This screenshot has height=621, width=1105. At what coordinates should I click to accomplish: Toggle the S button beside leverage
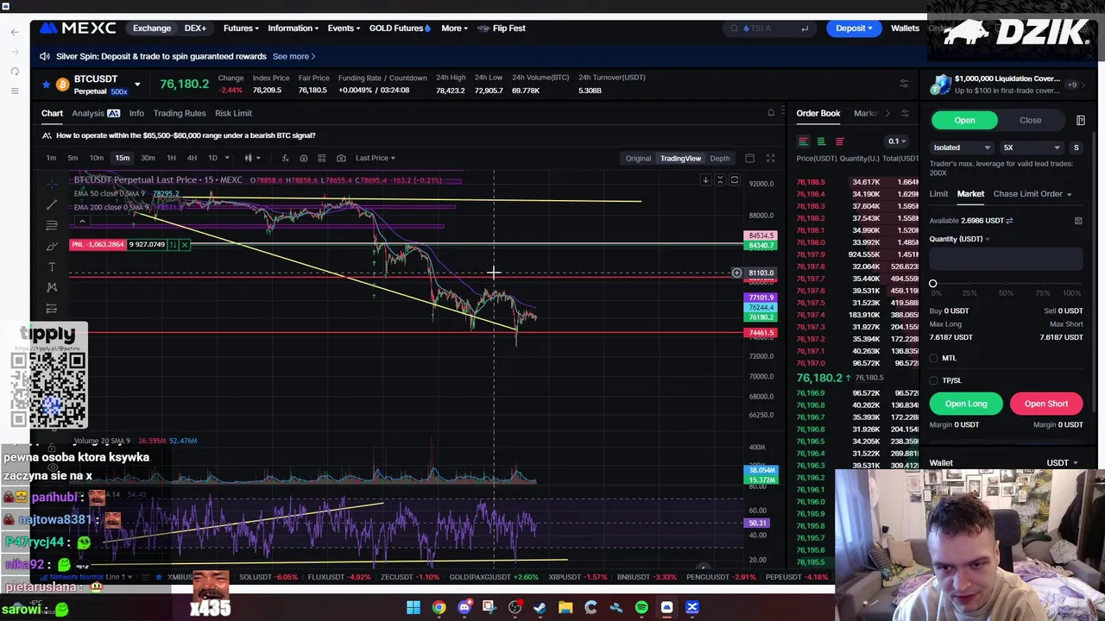pyautogui.click(x=1076, y=147)
